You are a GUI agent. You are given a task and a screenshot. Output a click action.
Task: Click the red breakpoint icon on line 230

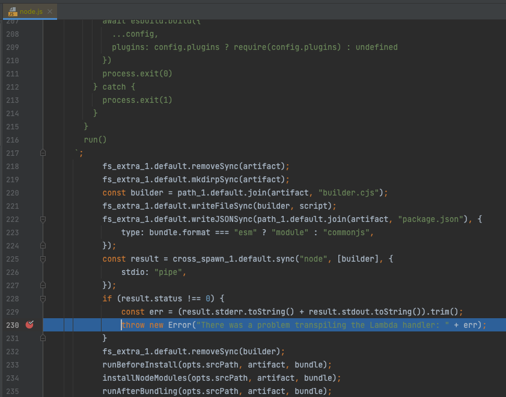point(29,325)
